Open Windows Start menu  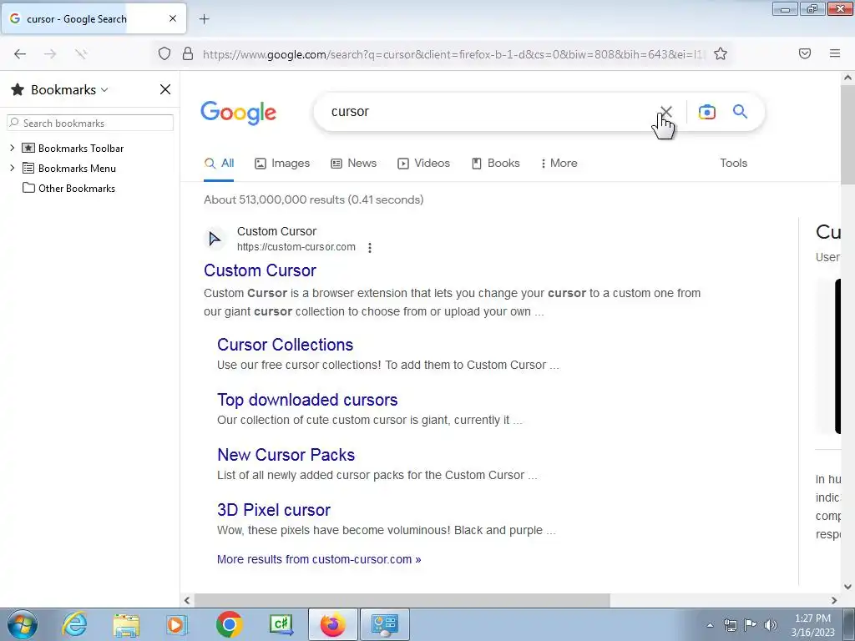pyautogui.click(x=23, y=624)
